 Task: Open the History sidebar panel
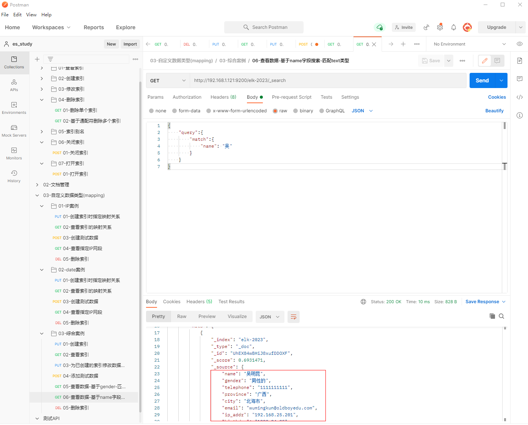click(14, 176)
